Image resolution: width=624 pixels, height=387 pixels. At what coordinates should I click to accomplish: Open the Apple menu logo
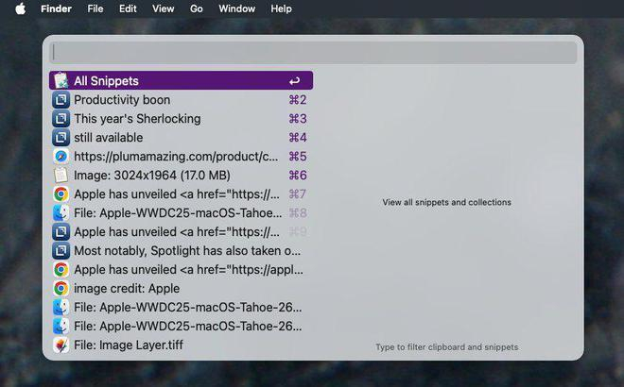point(21,8)
